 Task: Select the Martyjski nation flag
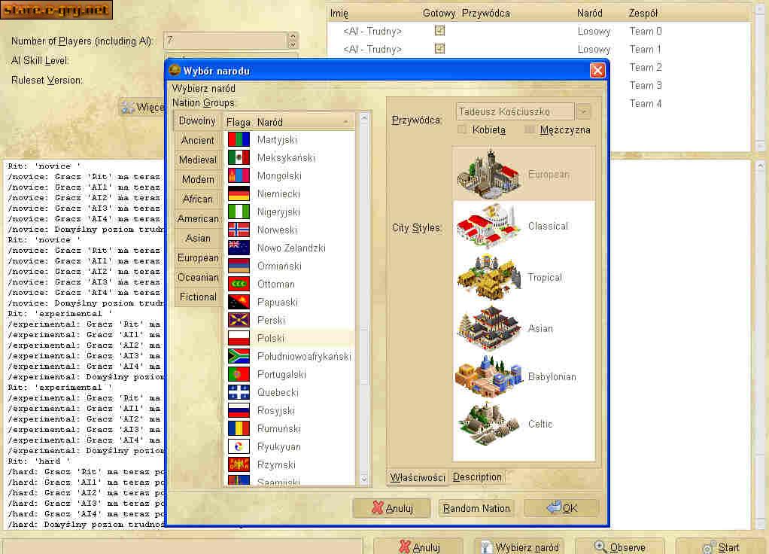click(x=239, y=139)
